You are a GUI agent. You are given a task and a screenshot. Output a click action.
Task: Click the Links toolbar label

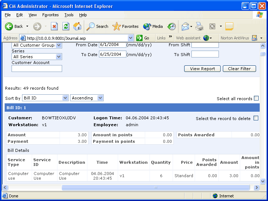(161, 38)
